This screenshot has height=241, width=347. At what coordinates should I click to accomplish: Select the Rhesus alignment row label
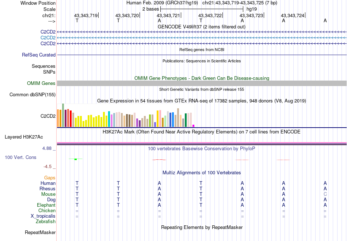47,188
